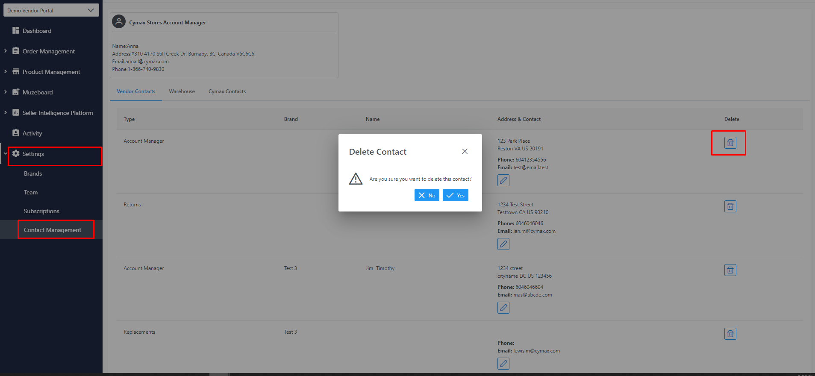Open Brands under Settings
Viewport: 815px width, 376px height.
(33, 173)
